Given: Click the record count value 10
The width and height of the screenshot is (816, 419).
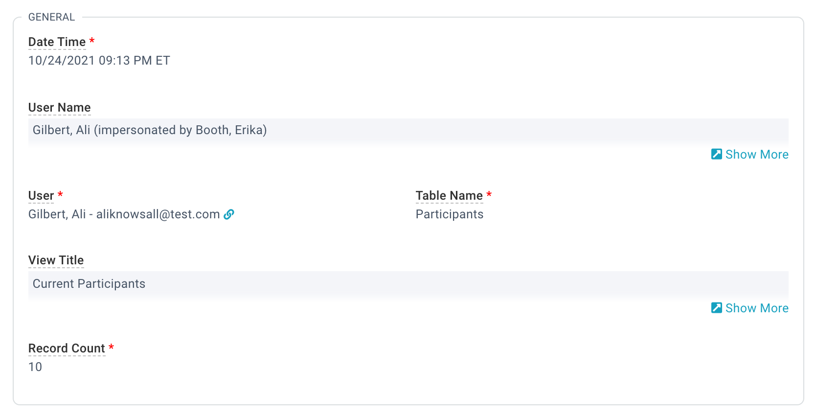Looking at the screenshot, I should [x=35, y=367].
